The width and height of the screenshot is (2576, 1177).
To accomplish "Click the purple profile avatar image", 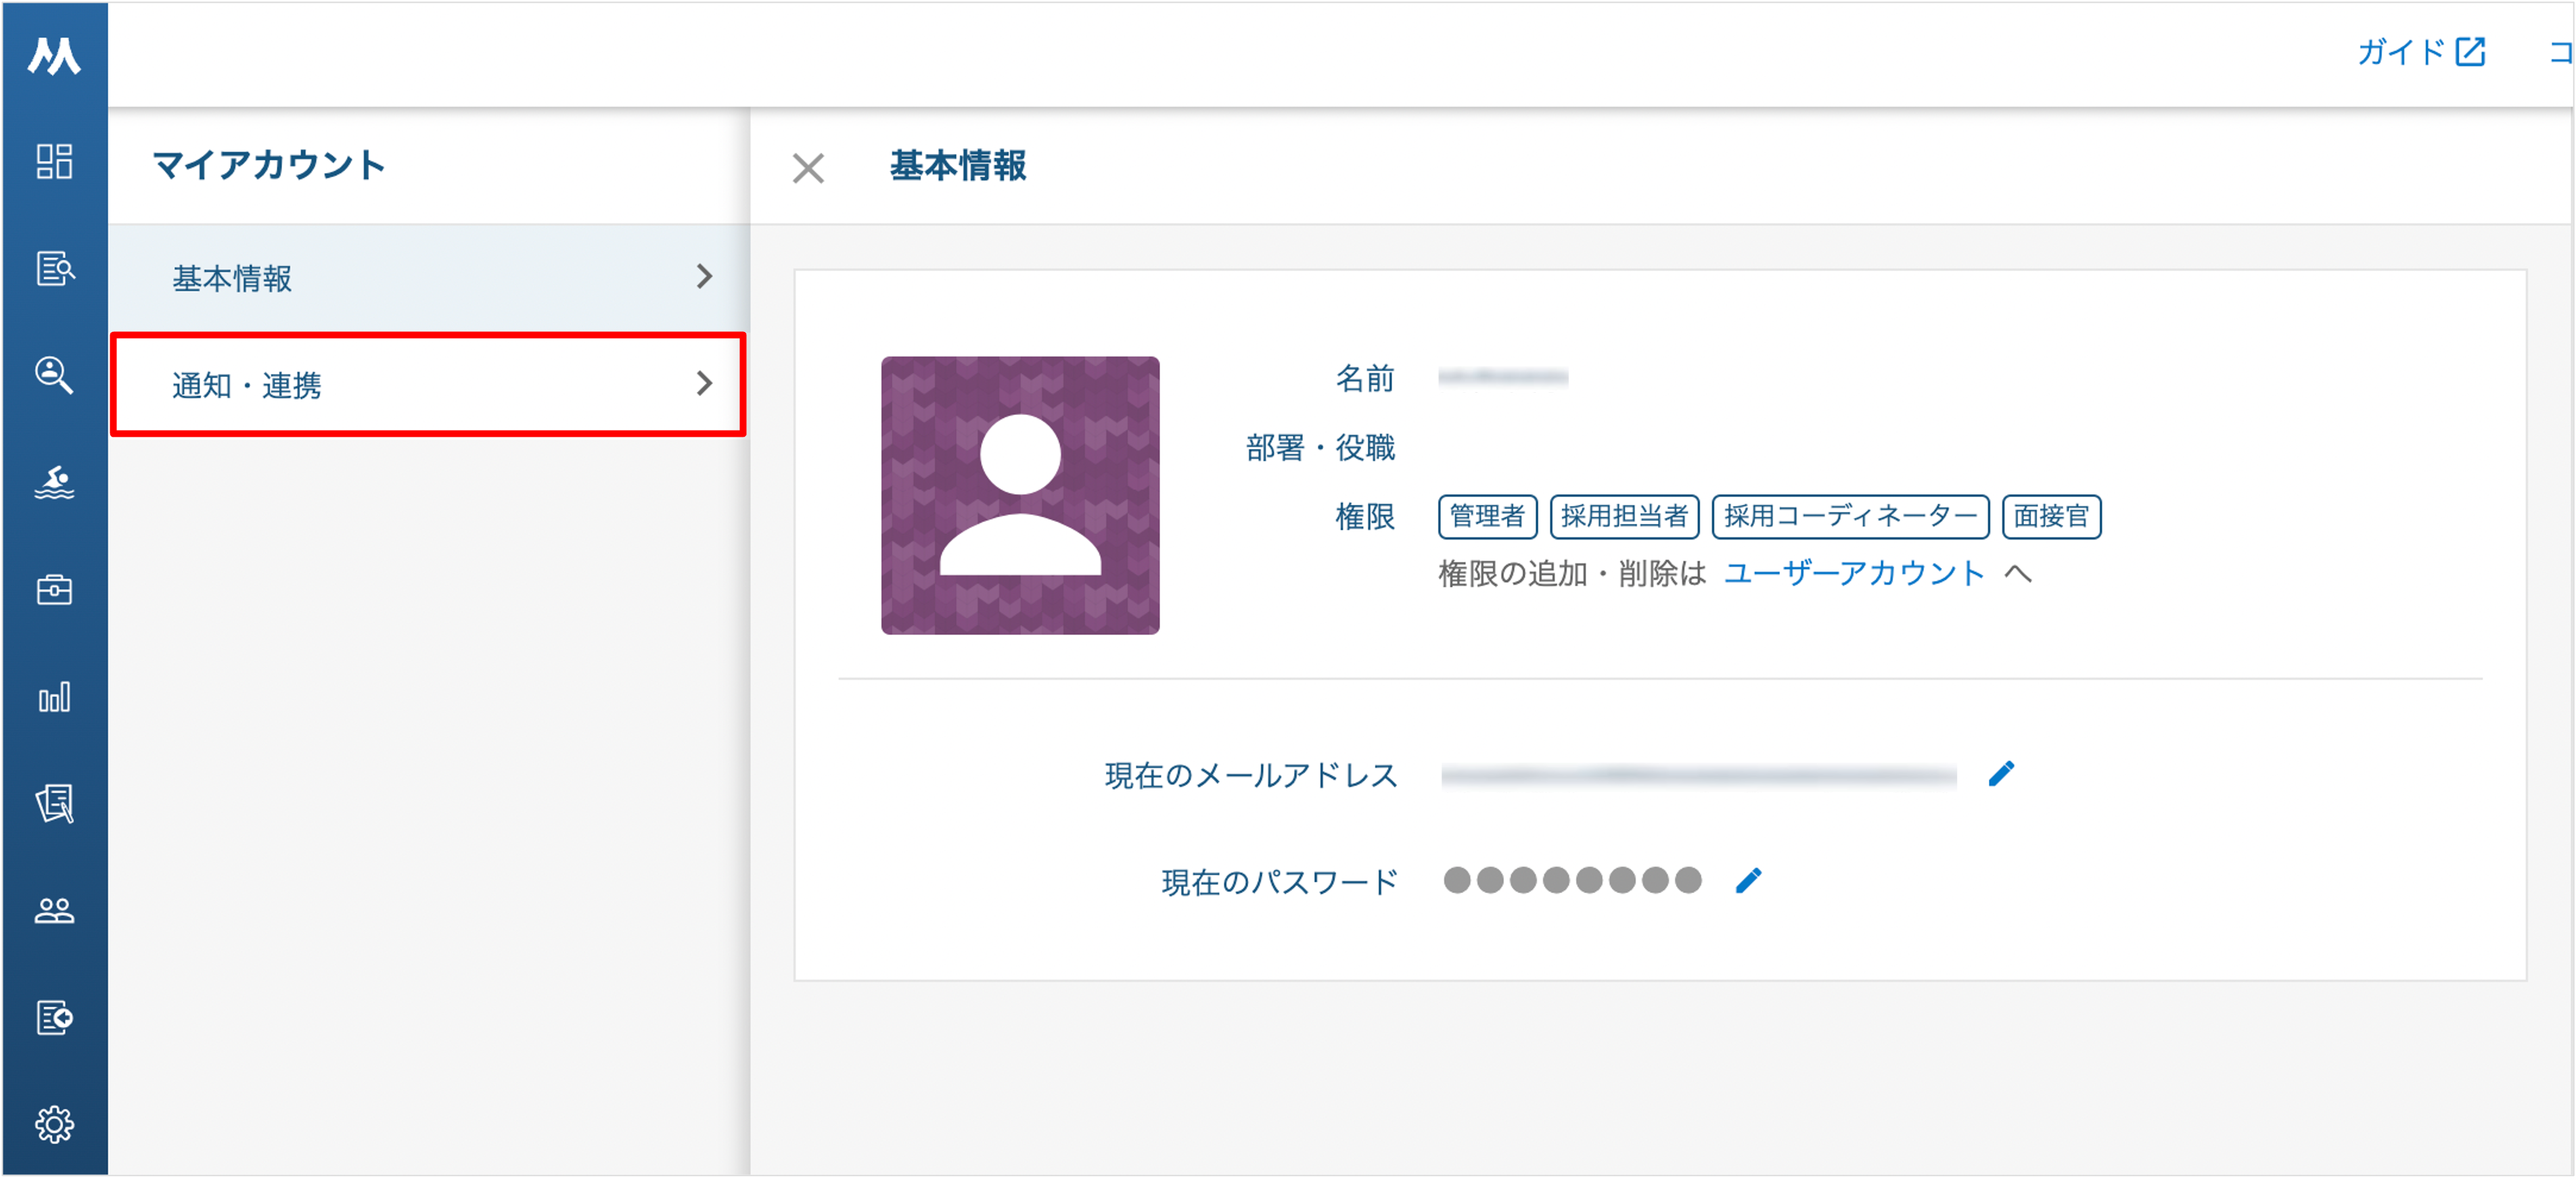I will tap(1020, 495).
